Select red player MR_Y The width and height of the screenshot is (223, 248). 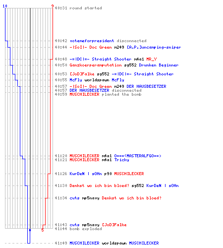coord(152,59)
